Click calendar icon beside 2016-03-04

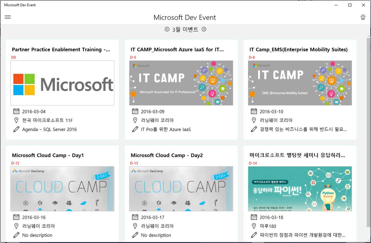[x=16, y=111]
